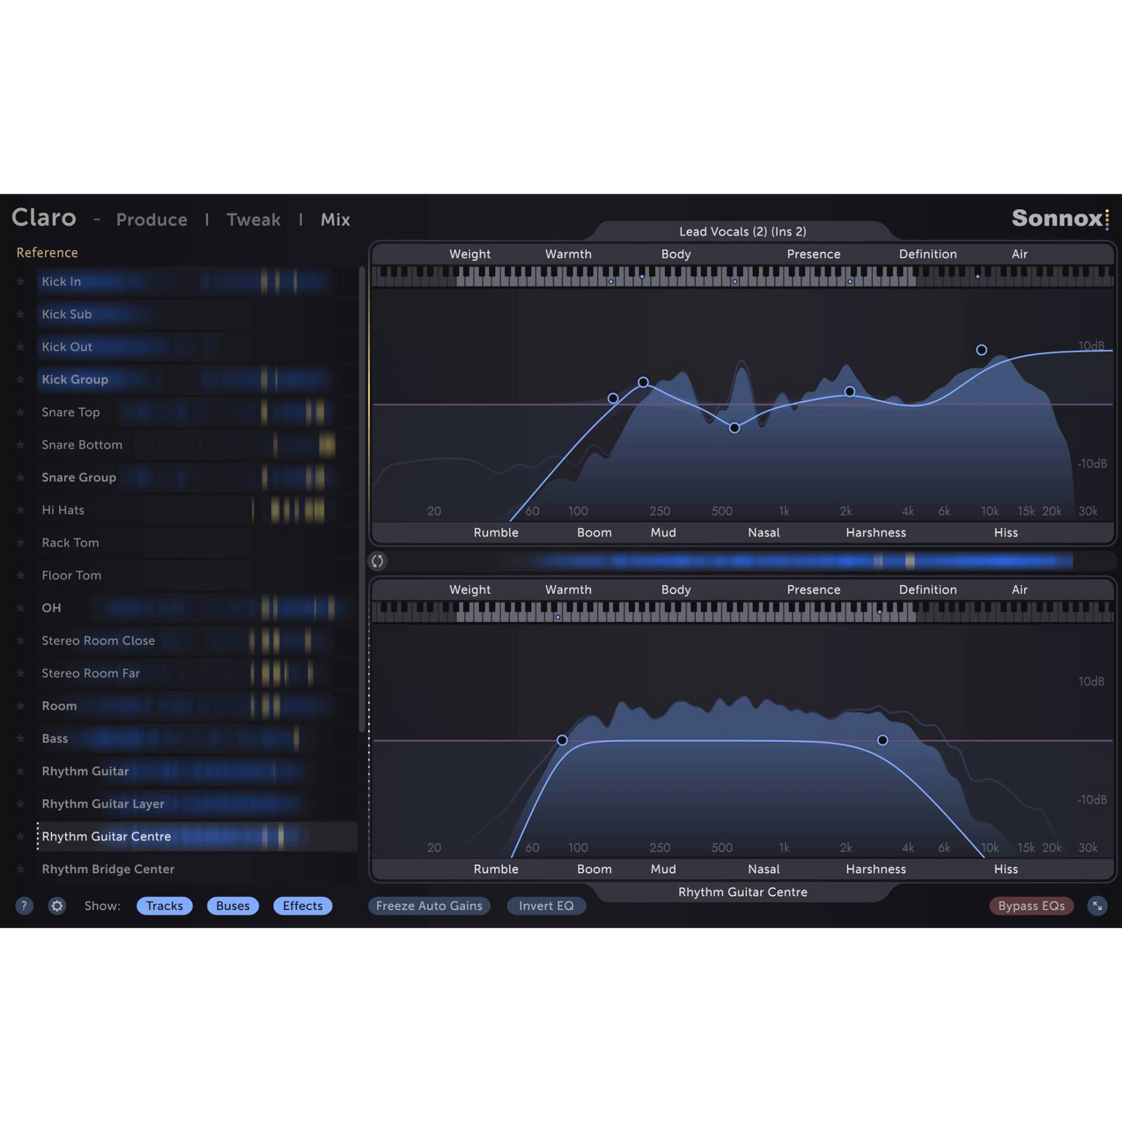
Task: Switch to the Produce view
Action: [x=151, y=220]
